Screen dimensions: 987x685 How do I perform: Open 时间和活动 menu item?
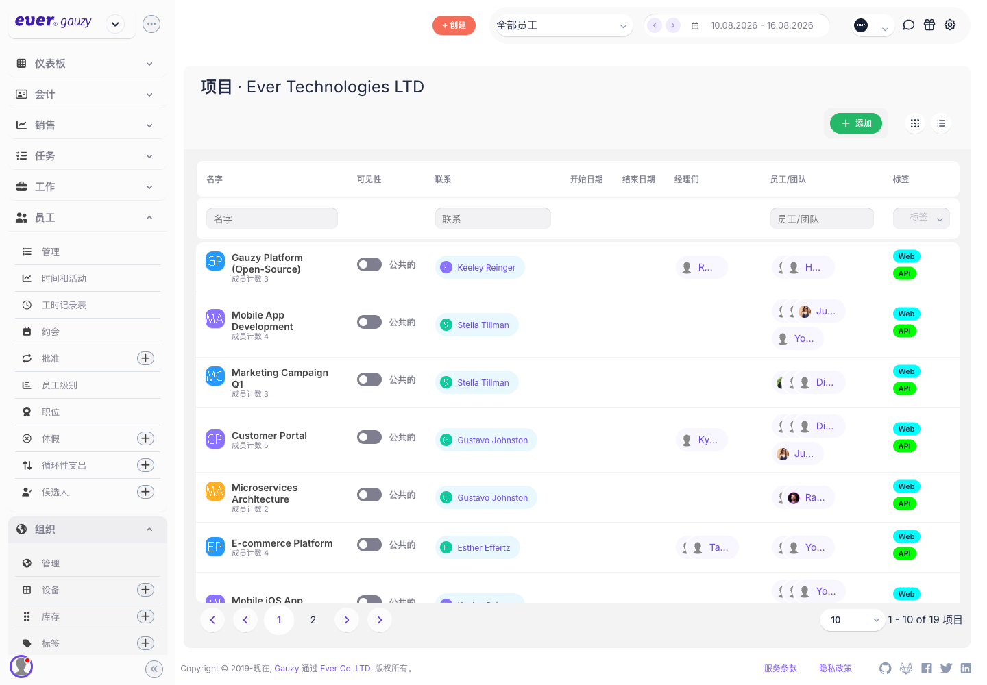click(87, 278)
